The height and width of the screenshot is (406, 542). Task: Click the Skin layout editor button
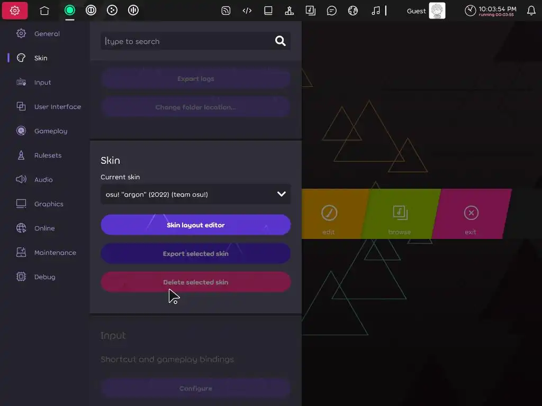coord(195,225)
